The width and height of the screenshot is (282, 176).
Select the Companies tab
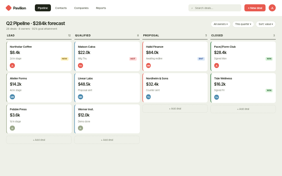(x=81, y=8)
